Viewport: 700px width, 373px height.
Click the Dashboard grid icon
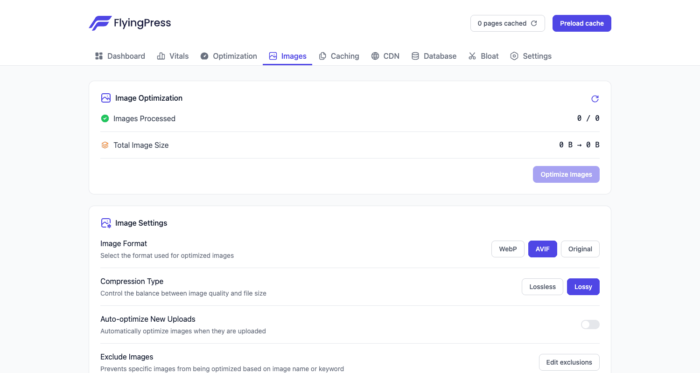coord(99,56)
